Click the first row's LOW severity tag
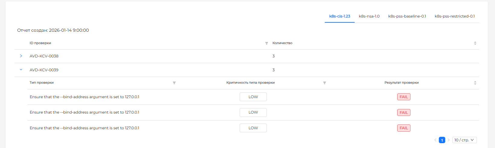Screen dimensions: 495x148 [253, 97]
